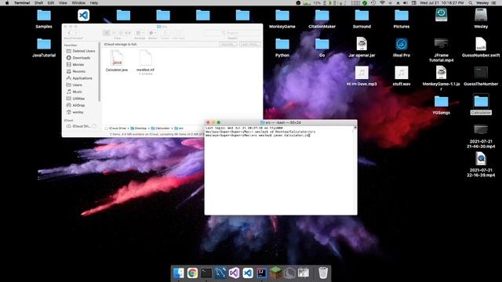Open the View menu

point(63,3)
